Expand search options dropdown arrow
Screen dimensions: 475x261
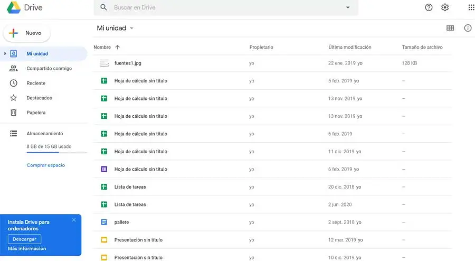[x=348, y=7]
